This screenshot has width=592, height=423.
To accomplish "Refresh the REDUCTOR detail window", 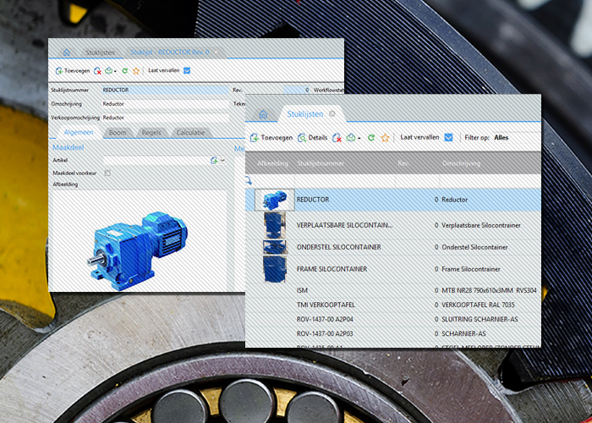I will click(124, 70).
